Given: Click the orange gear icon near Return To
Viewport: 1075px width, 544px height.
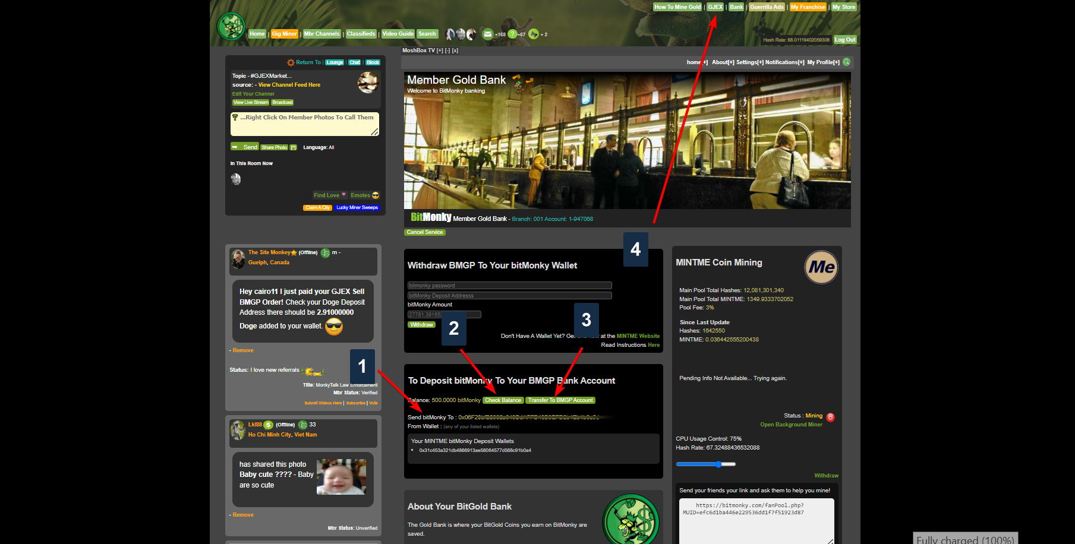Looking at the screenshot, I should tap(291, 62).
